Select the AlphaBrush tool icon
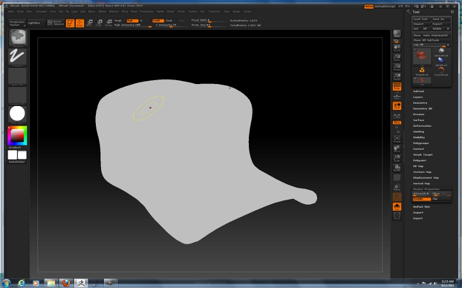This screenshot has height=288, width=462. [x=441, y=62]
